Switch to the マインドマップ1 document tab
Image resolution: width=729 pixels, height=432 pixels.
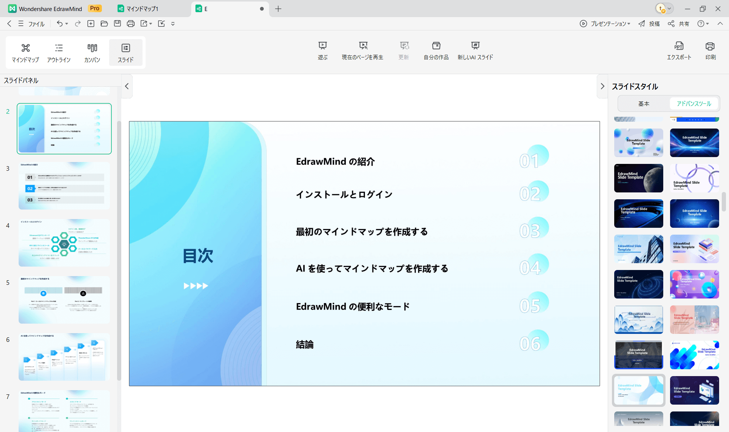point(142,9)
